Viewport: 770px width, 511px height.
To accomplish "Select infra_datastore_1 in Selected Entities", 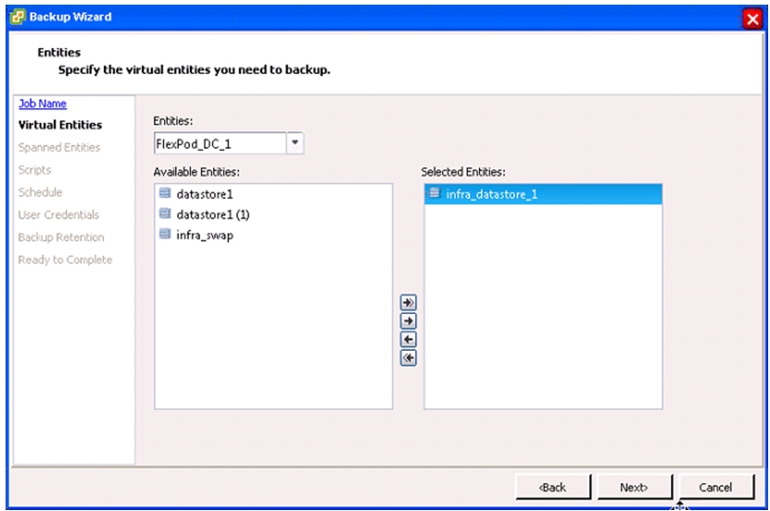I will tap(543, 194).
